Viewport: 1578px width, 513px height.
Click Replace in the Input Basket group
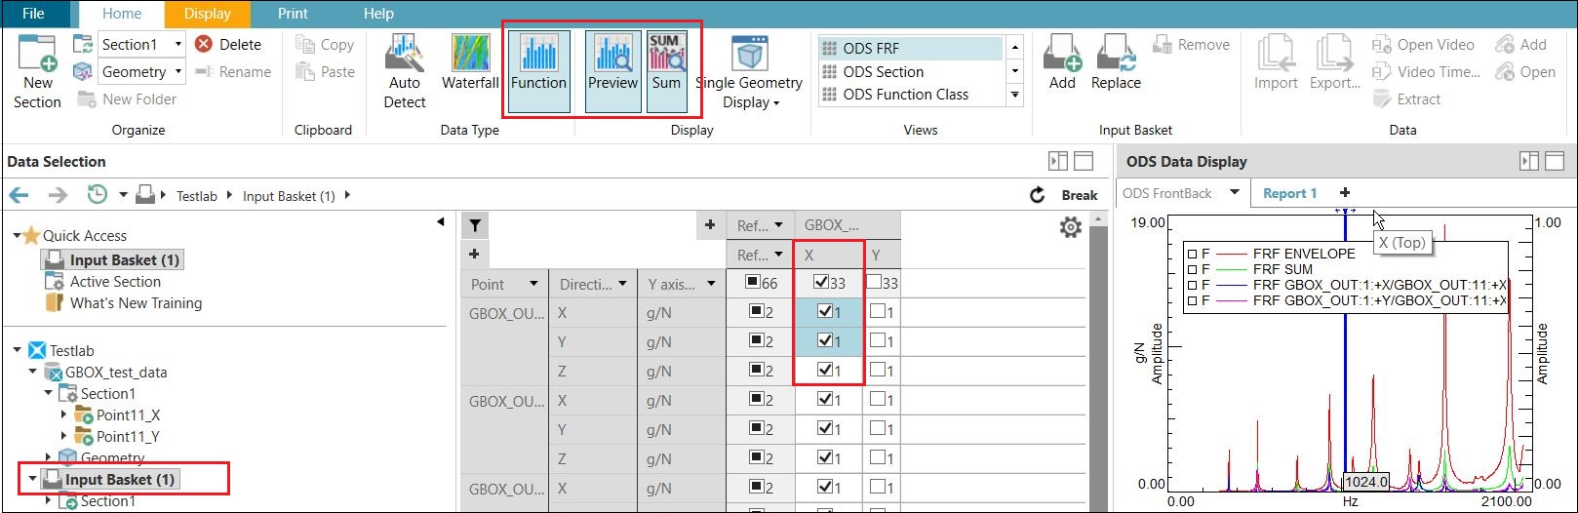click(x=1116, y=62)
